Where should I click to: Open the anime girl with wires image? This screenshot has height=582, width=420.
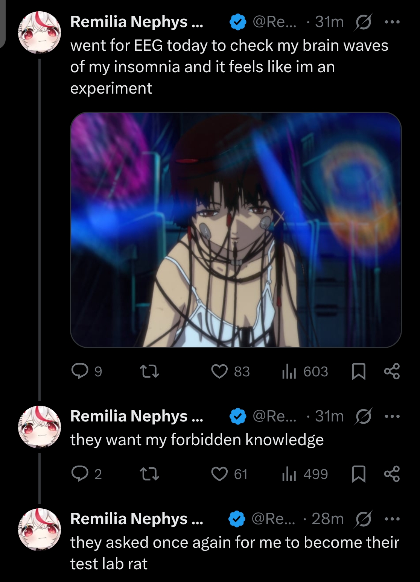236,230
